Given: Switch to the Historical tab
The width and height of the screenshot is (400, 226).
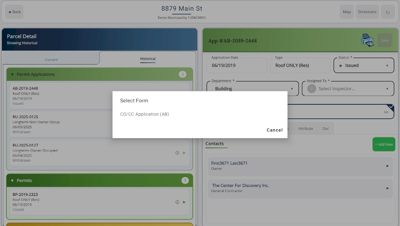Looking at the screenshot, I should pos(148,59).
